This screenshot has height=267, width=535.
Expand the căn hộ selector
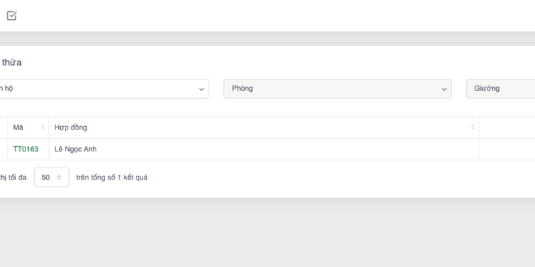tap(100, 89)
